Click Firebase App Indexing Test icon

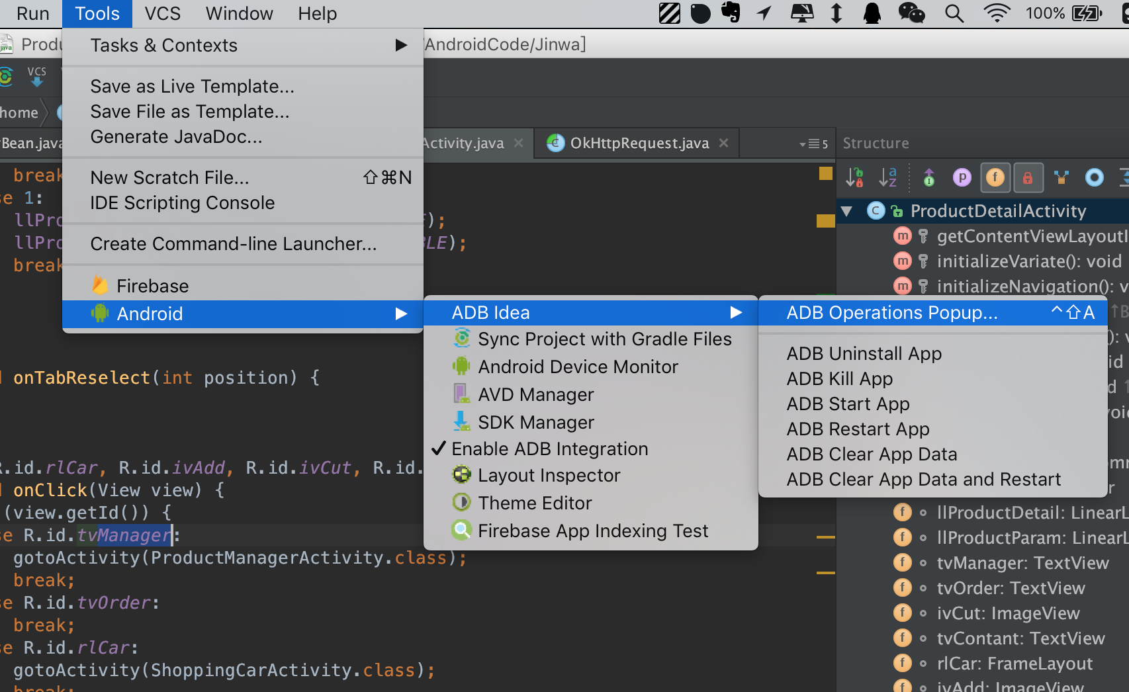pyautogui.click(x=461, y=530)
